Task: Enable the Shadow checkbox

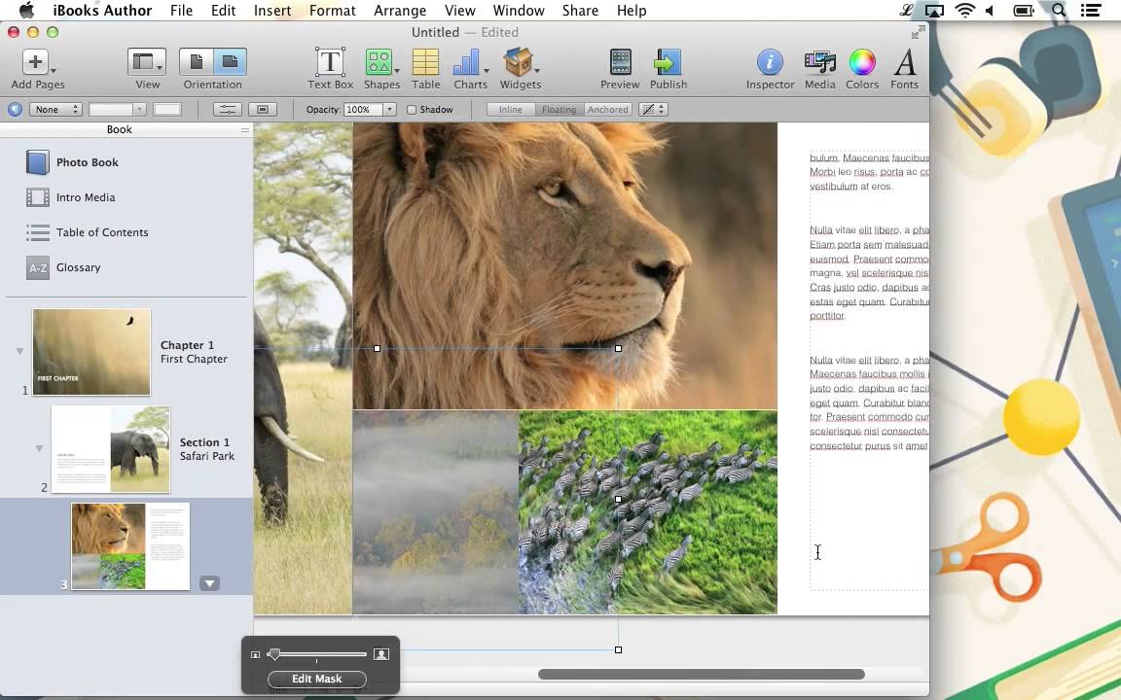Action: pyautogui.click(x=411, y=109)
